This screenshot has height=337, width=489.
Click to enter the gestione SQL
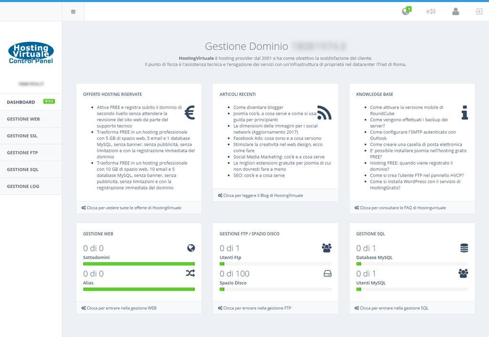(x=392, y=308)
